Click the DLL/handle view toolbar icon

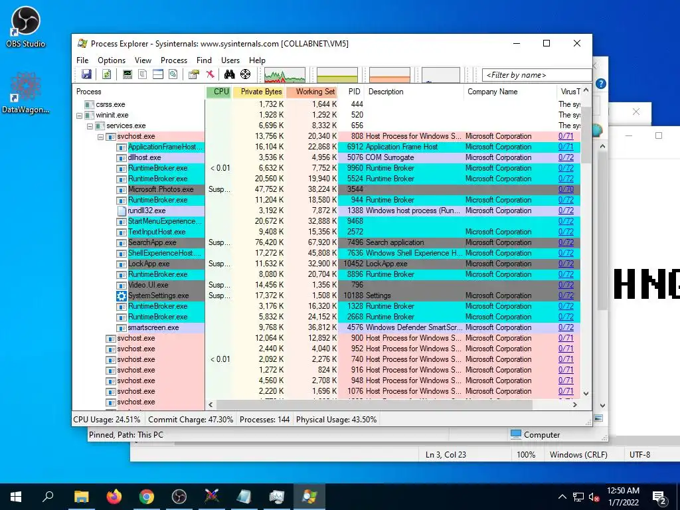[x=173, y=74]
